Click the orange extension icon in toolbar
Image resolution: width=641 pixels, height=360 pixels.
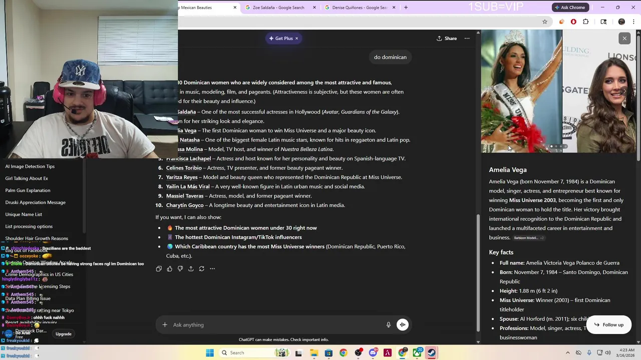[561, 21]
